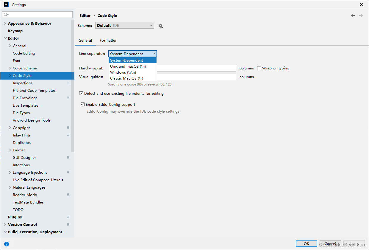The height and width of the screenshot is (250, 369).
Task: Click the Visual guides input field
Action: [x=197, y=77]
